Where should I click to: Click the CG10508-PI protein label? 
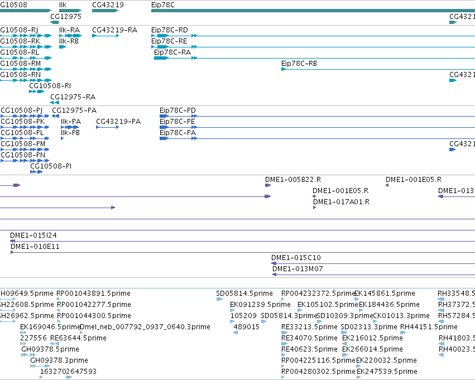coord(51,166)
